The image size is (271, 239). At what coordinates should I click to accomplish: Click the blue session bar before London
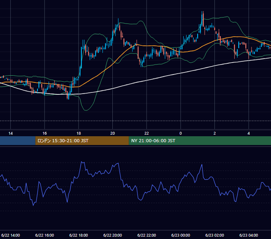click(18, 141)
